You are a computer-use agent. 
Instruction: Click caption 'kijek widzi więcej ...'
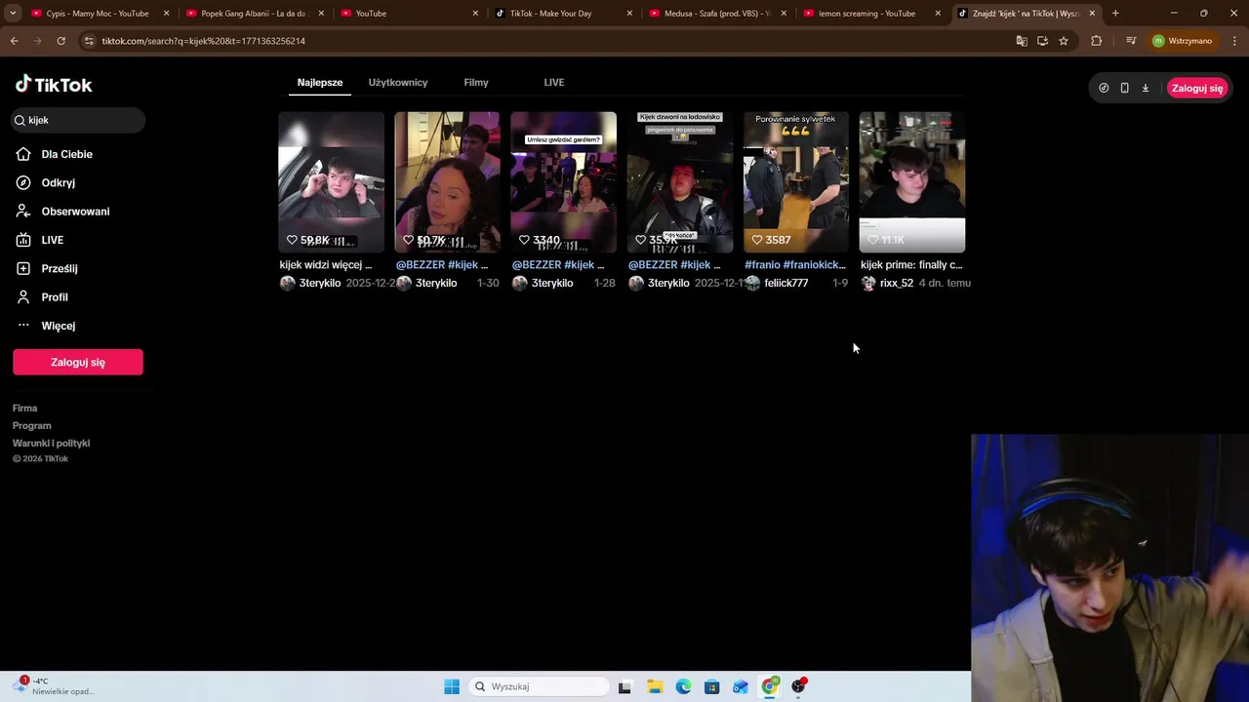tap(326, 264)
